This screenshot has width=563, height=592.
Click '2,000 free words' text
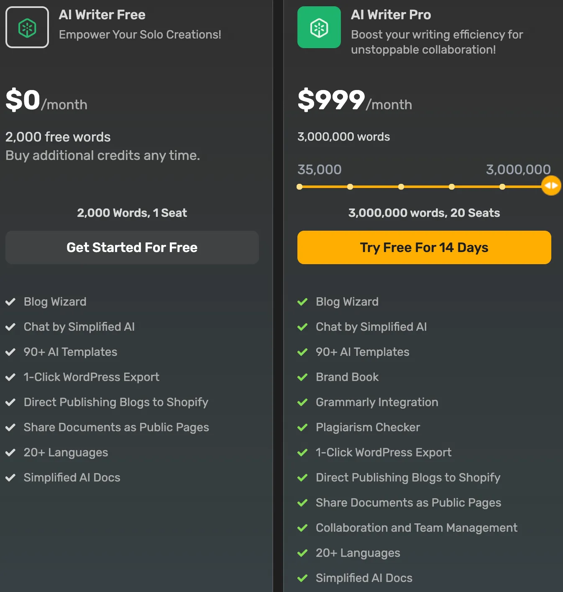(x=58, y=137)
